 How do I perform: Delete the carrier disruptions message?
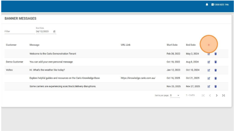tap(216, 86)
